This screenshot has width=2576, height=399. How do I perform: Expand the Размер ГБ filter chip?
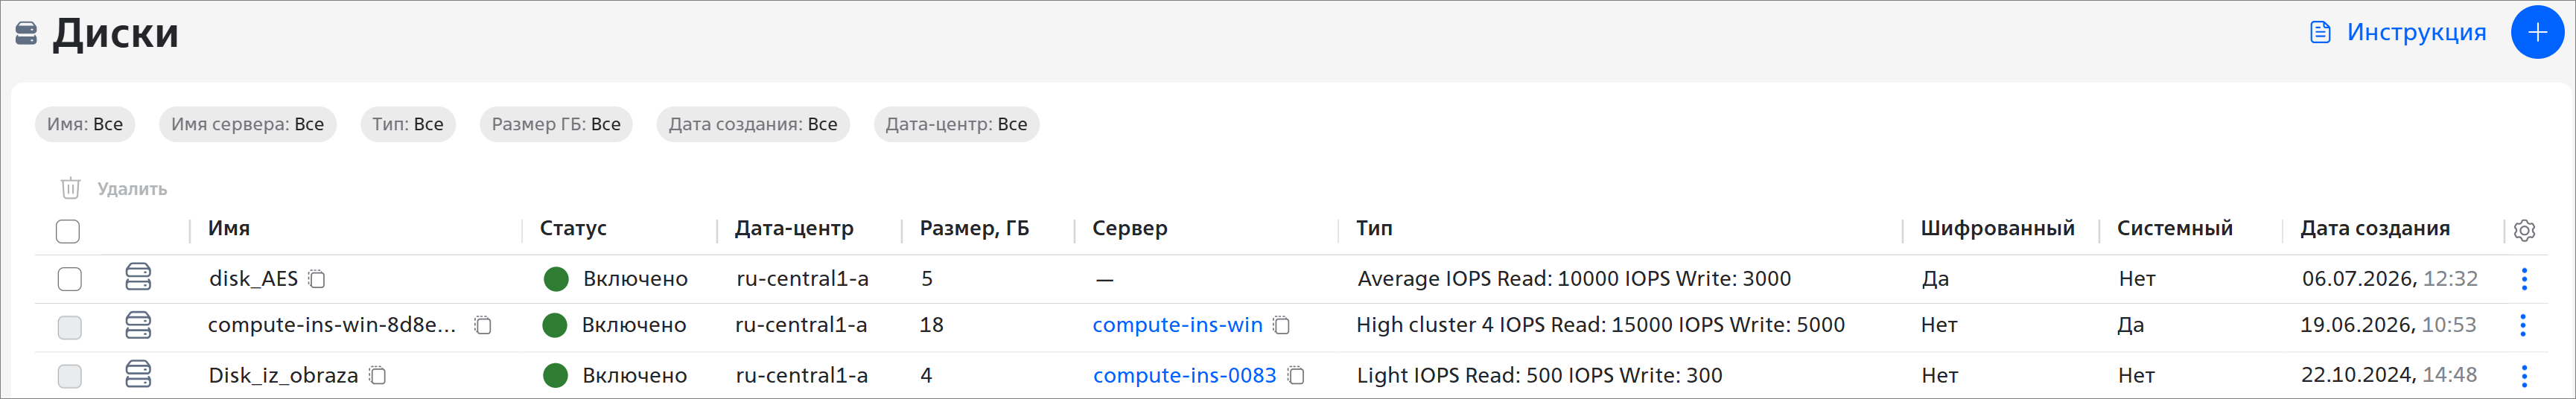click(x=556, y=124)
